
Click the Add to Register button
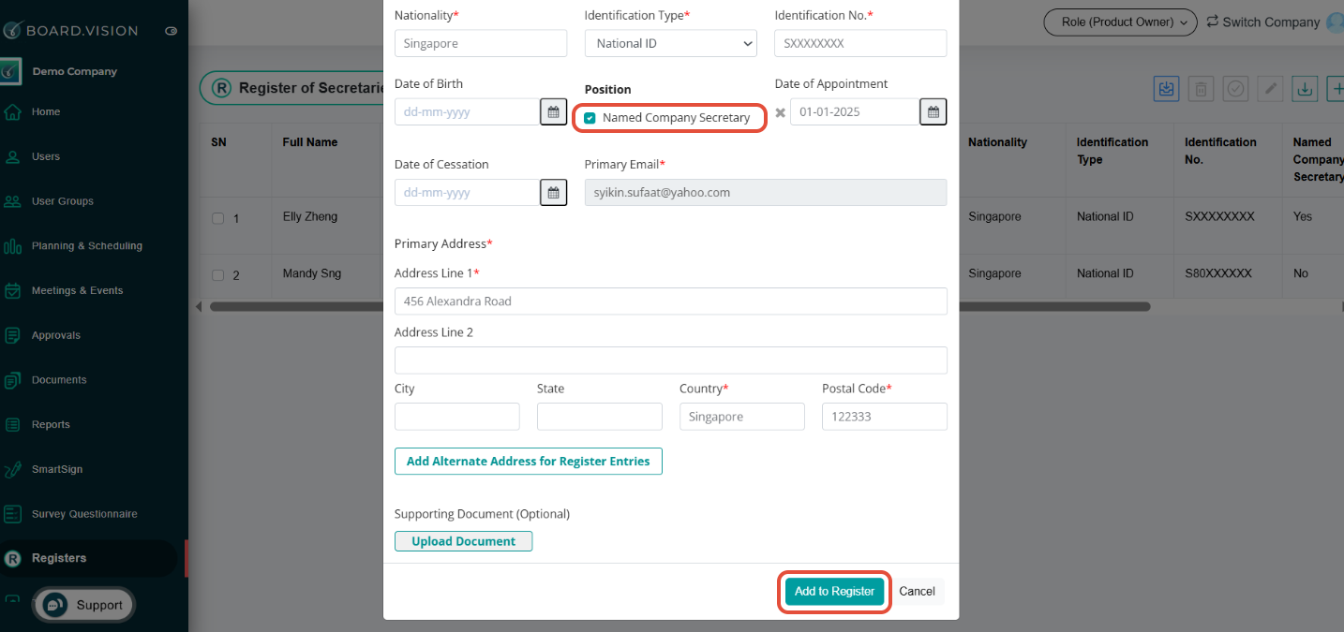click(834, 591)
